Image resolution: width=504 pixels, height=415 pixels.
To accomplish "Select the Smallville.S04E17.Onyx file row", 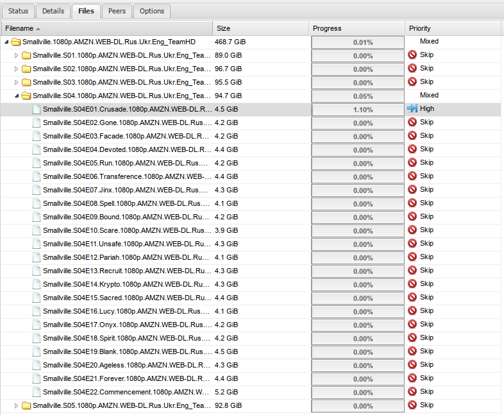I will [251, 325].
